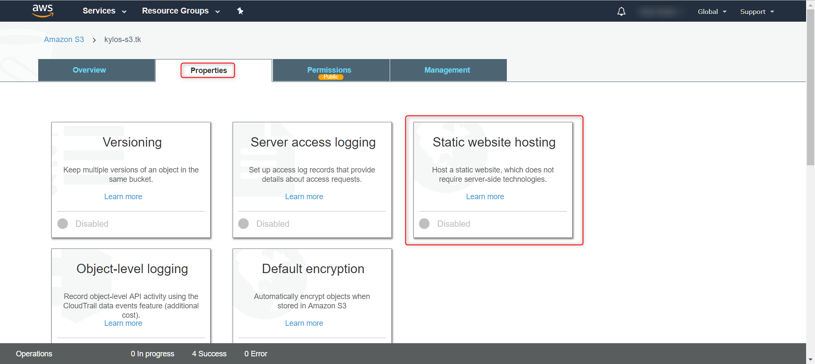815x364 pixels.
Task: Open the Object-level logging card
Action: (x=131, y=296)
